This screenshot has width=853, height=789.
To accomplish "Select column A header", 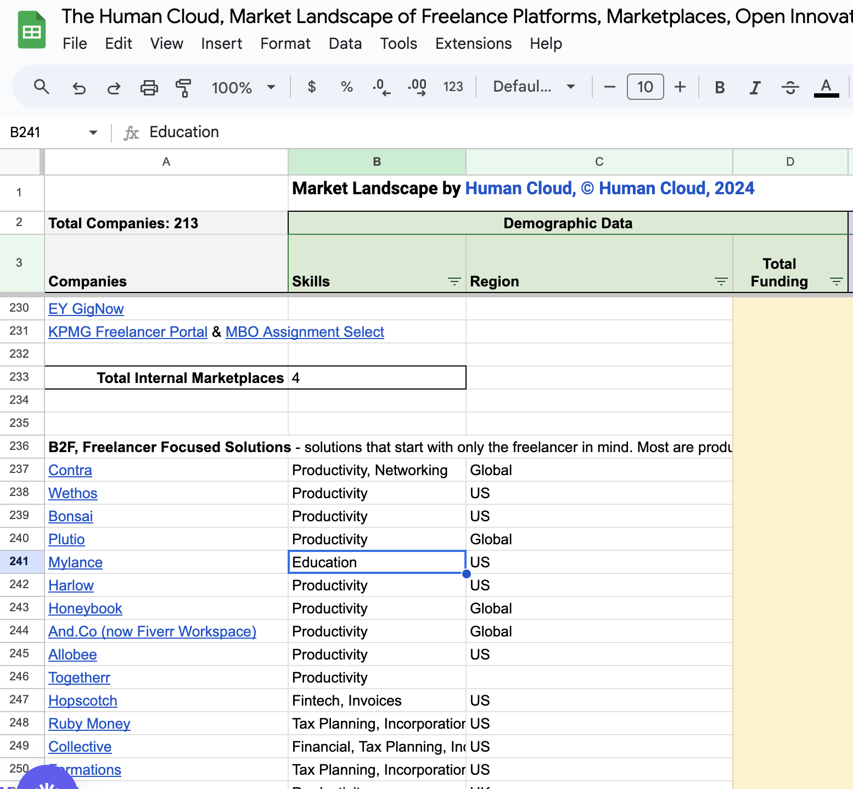I will coord(166,162).
